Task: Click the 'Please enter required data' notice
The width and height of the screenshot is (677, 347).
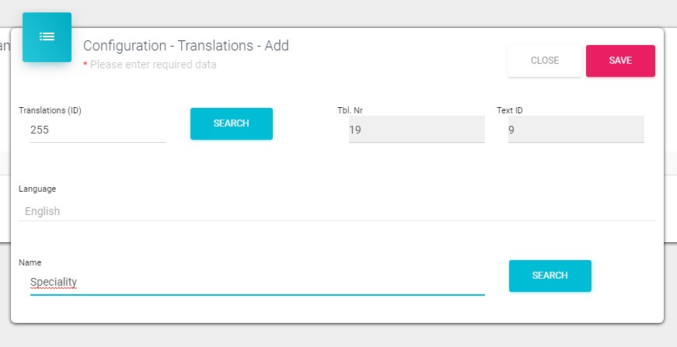Action: coord(153,64)
